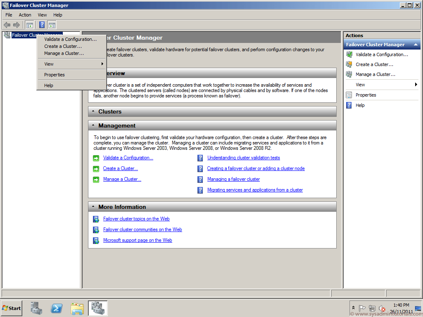The image size is (423, 317).
Task: Open Windows PowerShell from the taskbar
Action: (57, 308)
